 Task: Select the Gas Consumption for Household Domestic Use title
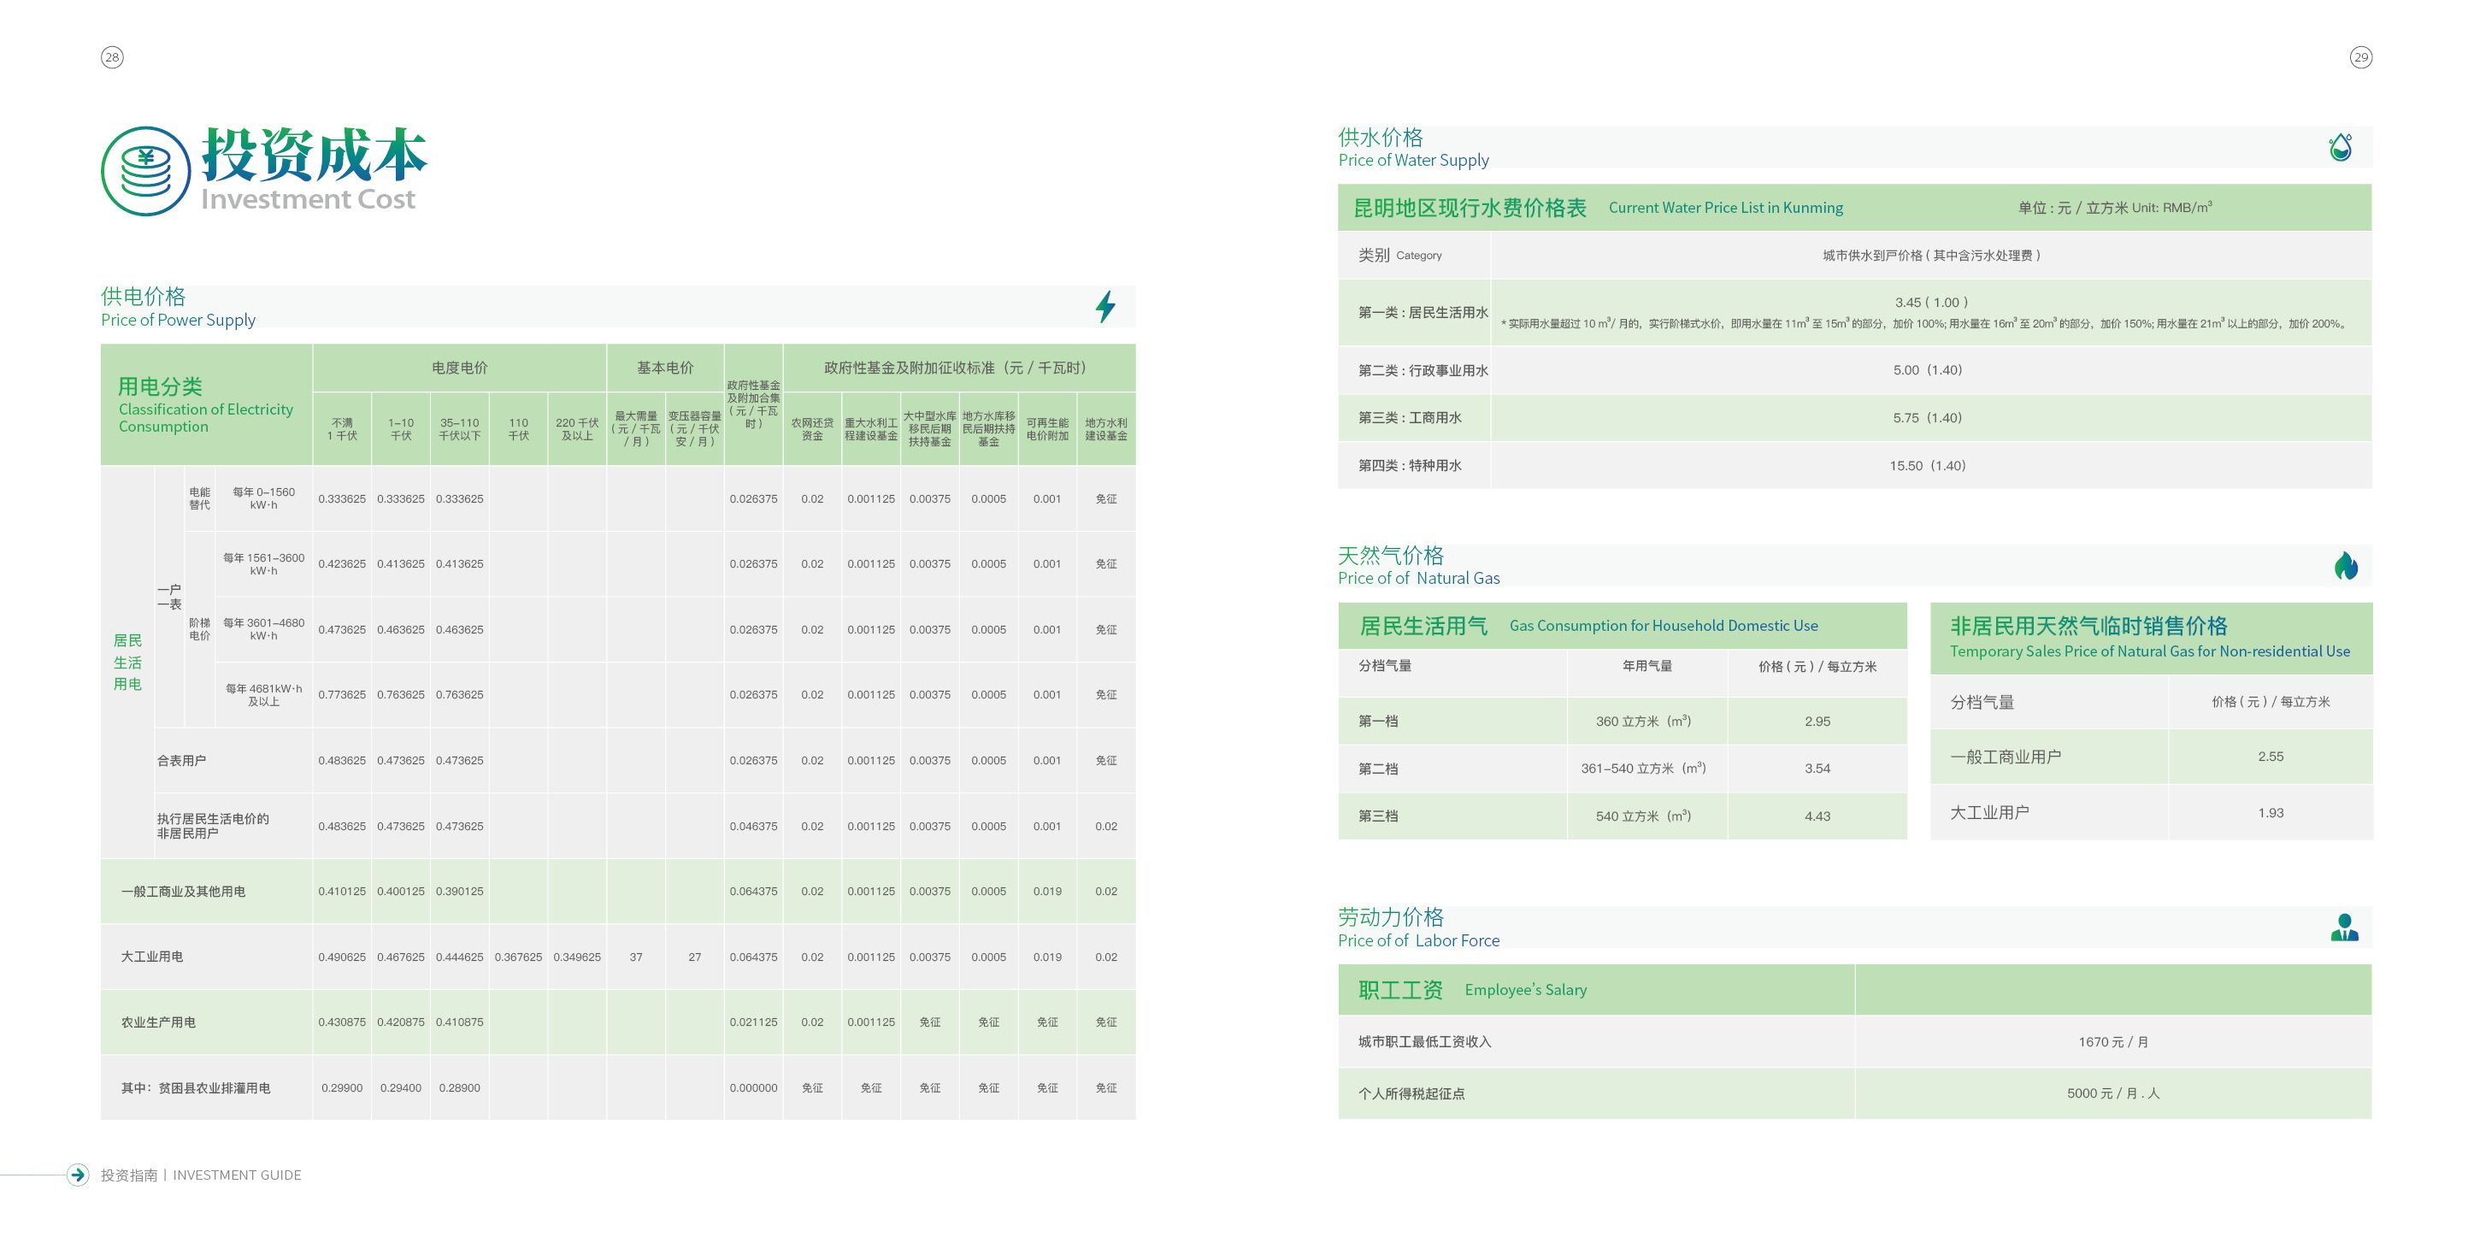click(1664, 625)
